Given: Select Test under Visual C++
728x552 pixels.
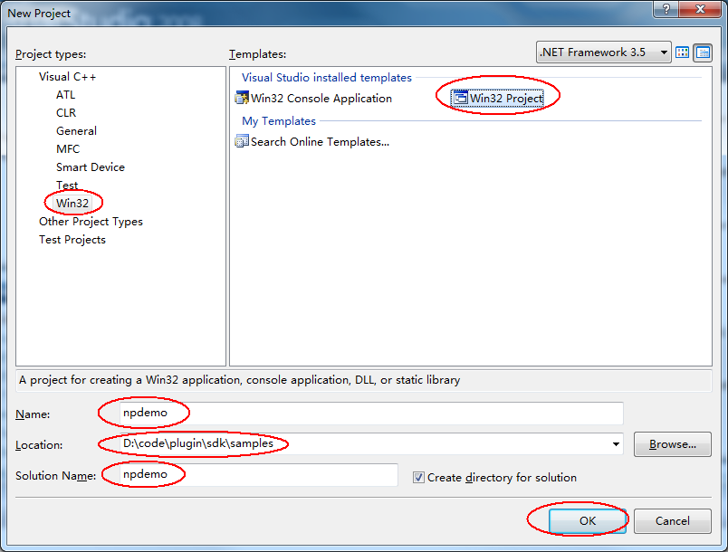Looking at the screenshot, I should coord(67,186).
